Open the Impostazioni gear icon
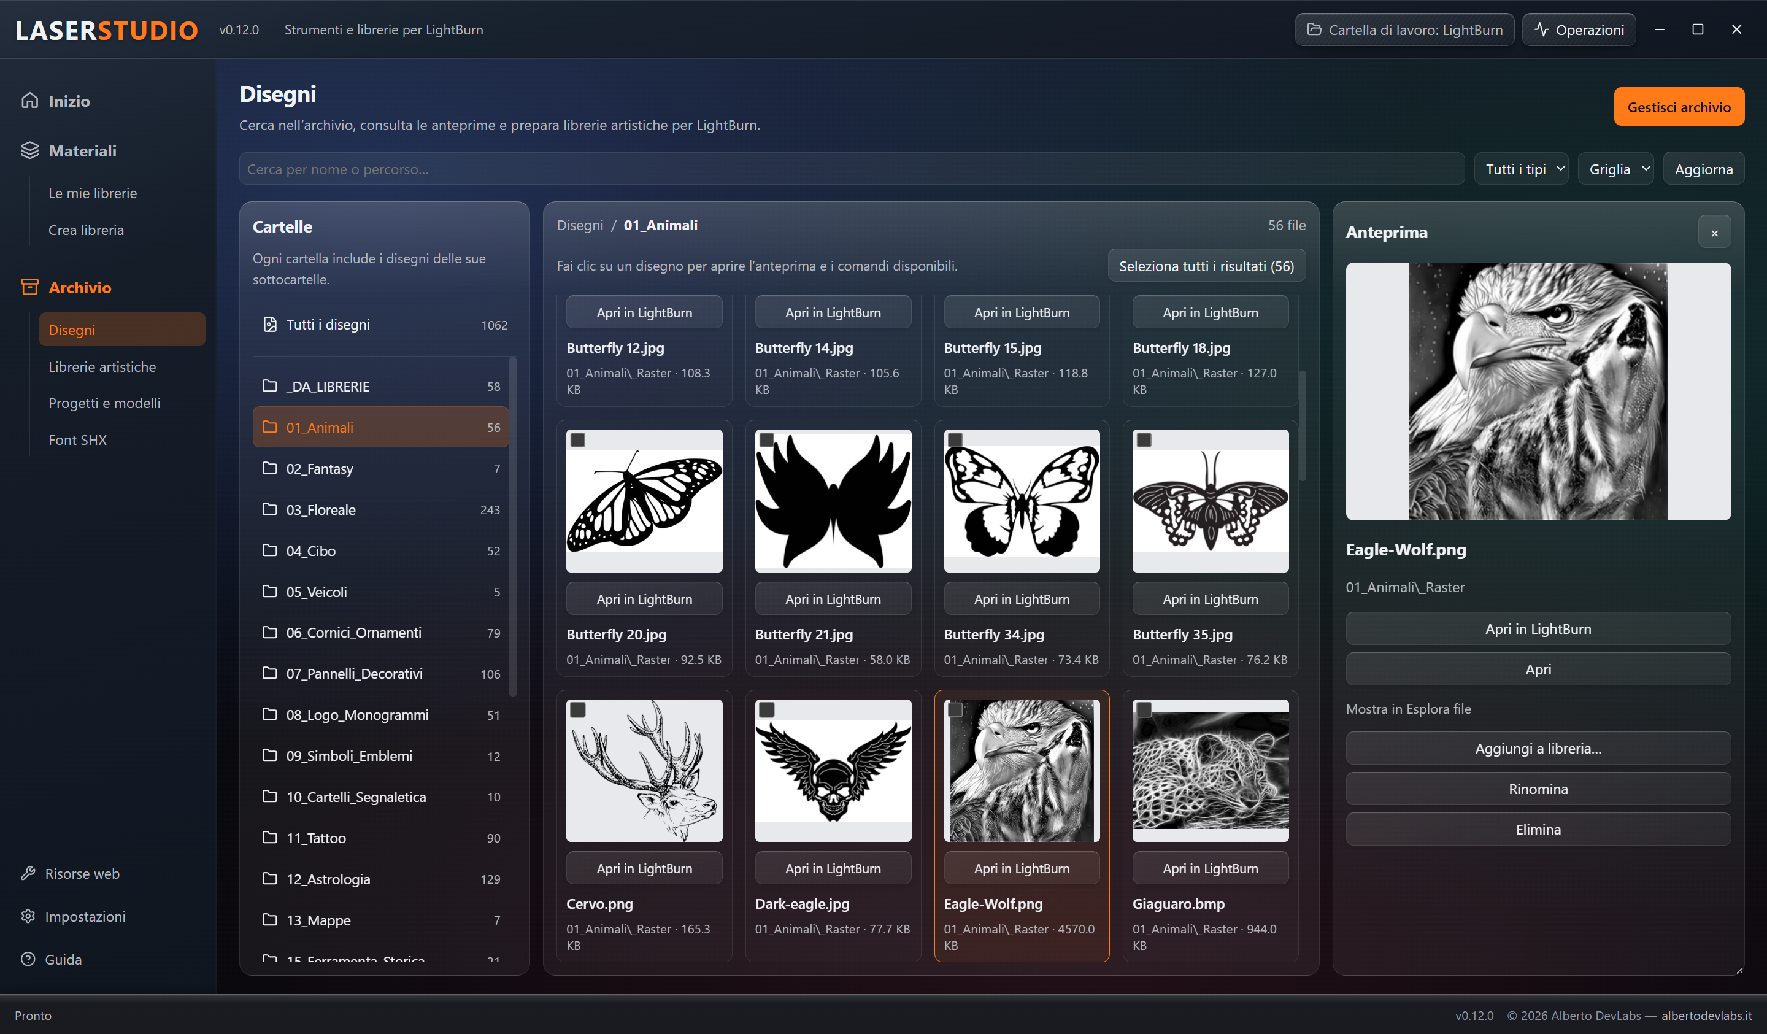Image resolution: width=1767 pixels, height=1034 pixels. pyautogui.click(x=28, y=916)
